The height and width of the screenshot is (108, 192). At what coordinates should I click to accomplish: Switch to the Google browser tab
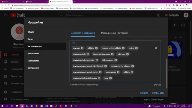click(37, 2)
